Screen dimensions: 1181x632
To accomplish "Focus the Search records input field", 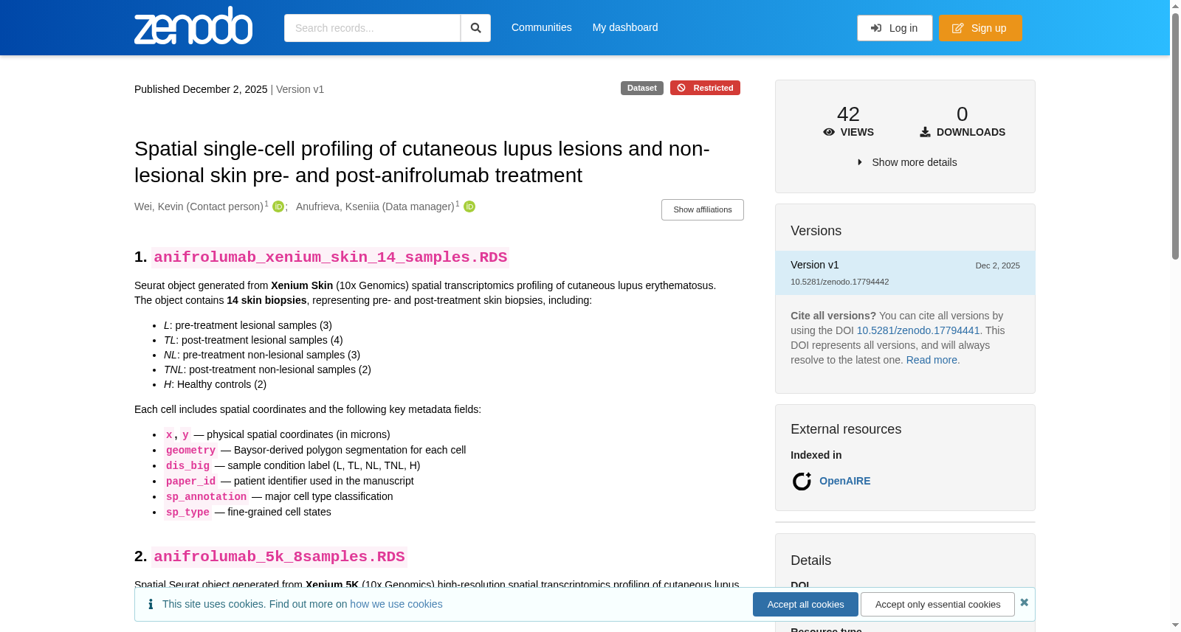I will click(372, 28).
